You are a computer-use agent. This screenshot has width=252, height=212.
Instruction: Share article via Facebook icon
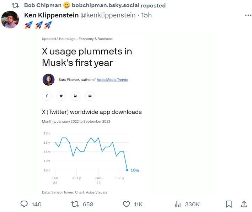47,96
